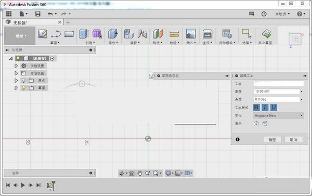Click the vertical flip icon
The height and width of the screenshot is (196, 312).
pyautogui.click(x=265, y=124)
